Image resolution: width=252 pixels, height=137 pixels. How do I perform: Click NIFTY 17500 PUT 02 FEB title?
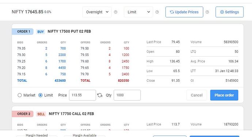point(69,31)
